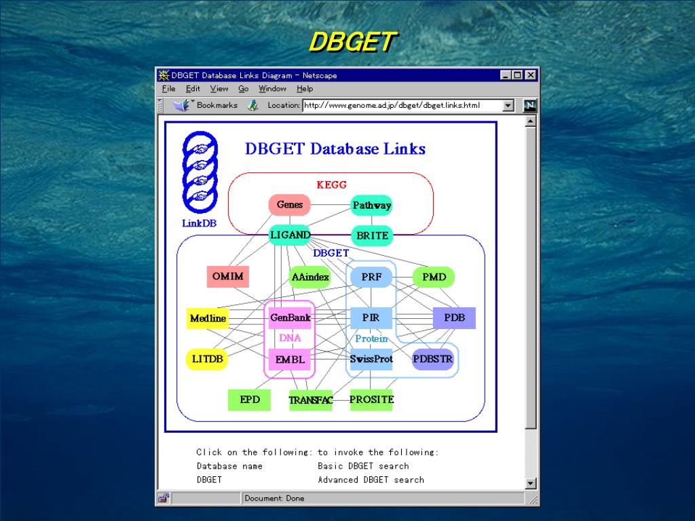Click the BRITE database node
The image size is (695, 521).
pos(372,235)
